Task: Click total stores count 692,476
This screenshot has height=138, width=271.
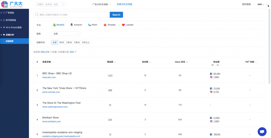Action: point(45,52)
